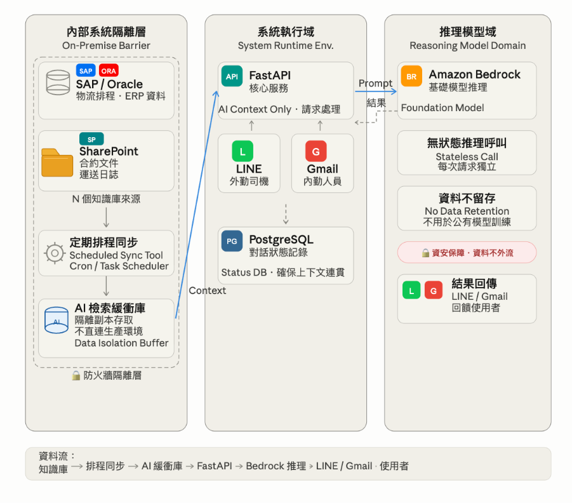Click the Status DB・確保上下文連貫 text

(283, 272)
